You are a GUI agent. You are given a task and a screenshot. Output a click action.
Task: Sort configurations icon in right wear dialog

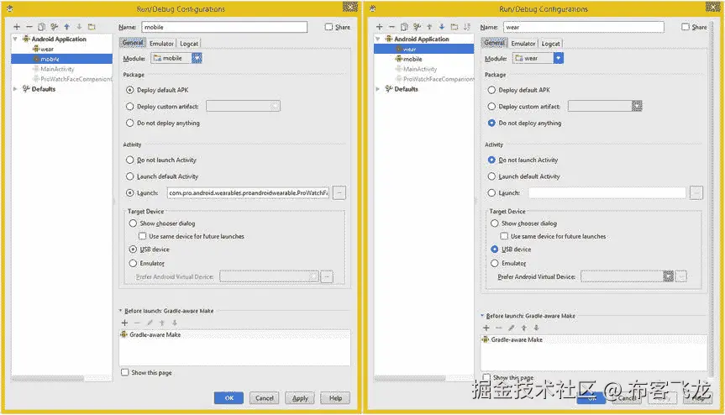click(467, 27)
